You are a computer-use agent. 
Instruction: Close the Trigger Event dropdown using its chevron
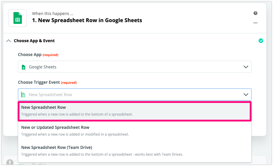(246, 95)
